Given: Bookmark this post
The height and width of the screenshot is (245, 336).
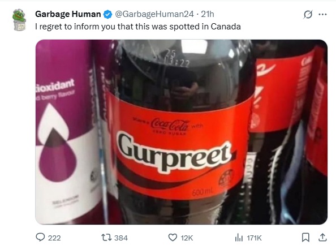Looking at the screenshot, I should (x=305, y=237).
